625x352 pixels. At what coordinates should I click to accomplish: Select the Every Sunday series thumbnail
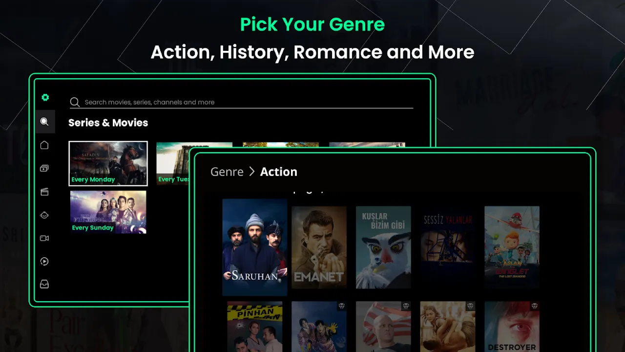click(x=108, y=212)
